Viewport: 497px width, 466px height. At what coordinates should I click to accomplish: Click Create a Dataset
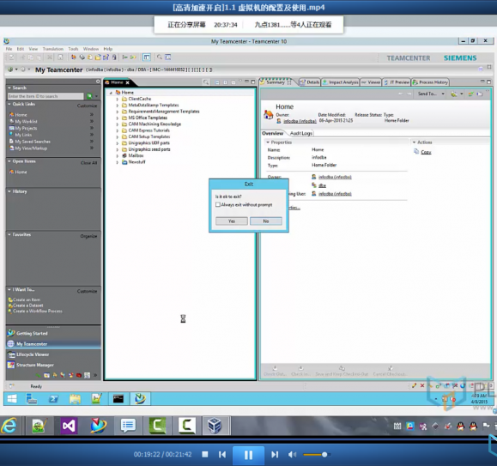(x=27, y=306)
